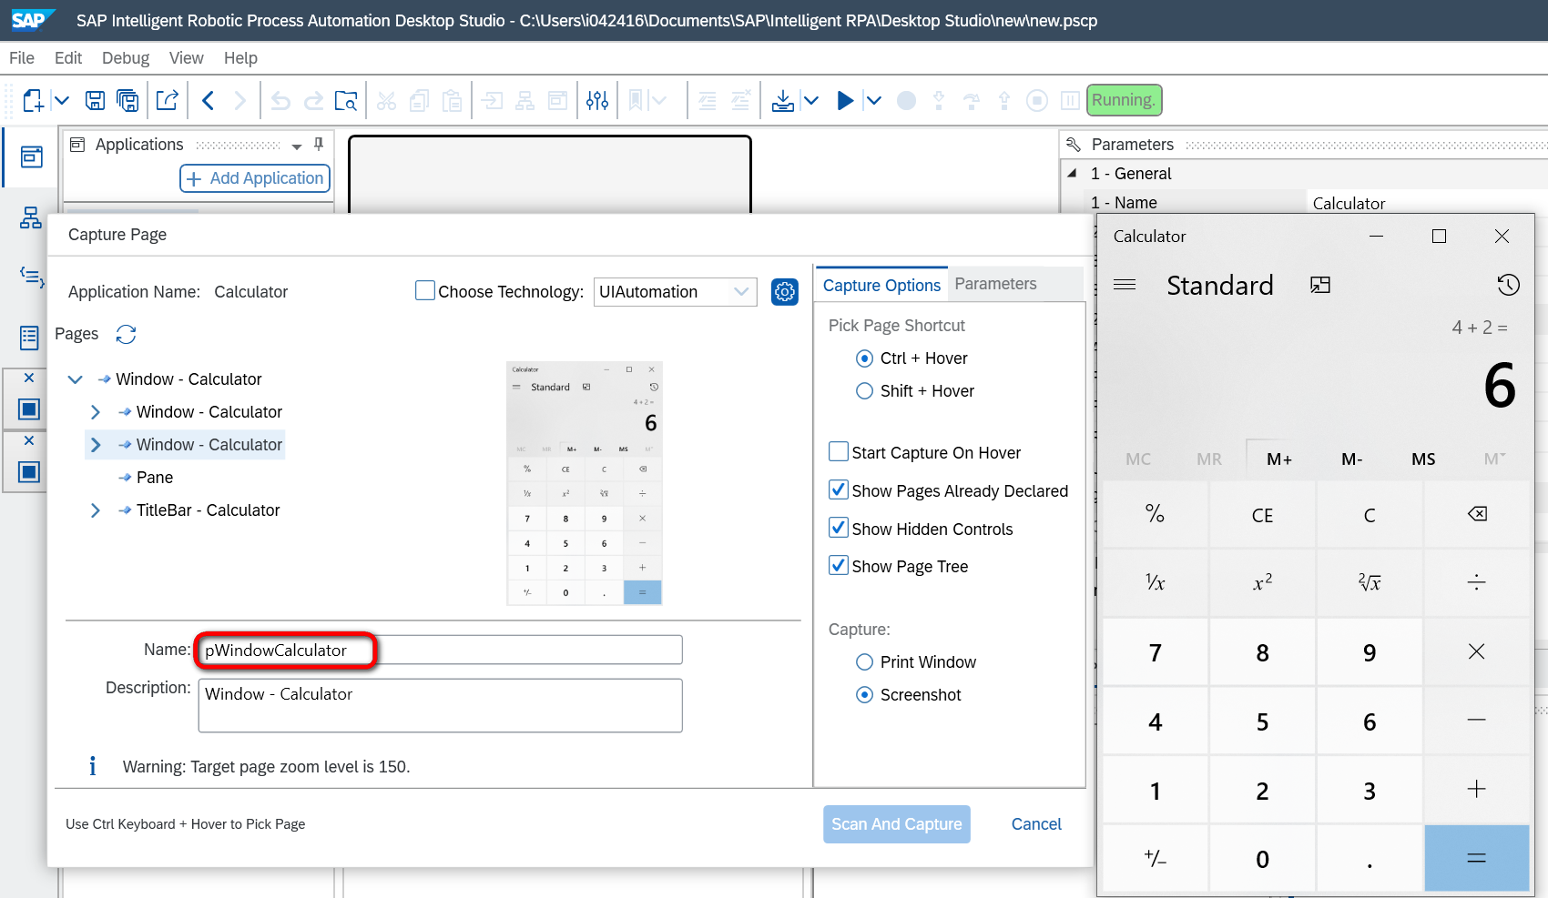Expand the TitleBar - Calculator tree node
This screenshot has width=1548, height=898.
point(95,510)
